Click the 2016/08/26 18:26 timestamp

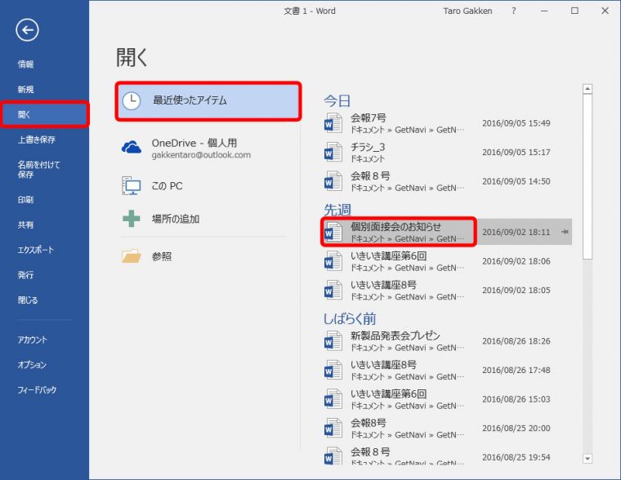point(516,341)
